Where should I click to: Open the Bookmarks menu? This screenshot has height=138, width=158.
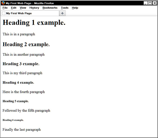click(x=50, y=8)
